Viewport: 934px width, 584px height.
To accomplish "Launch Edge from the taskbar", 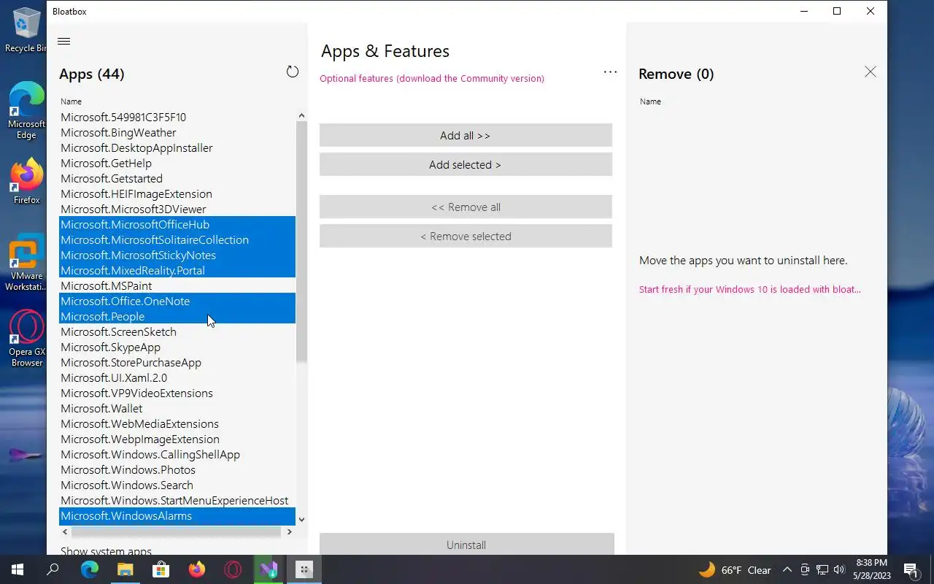I will [89, 569].
